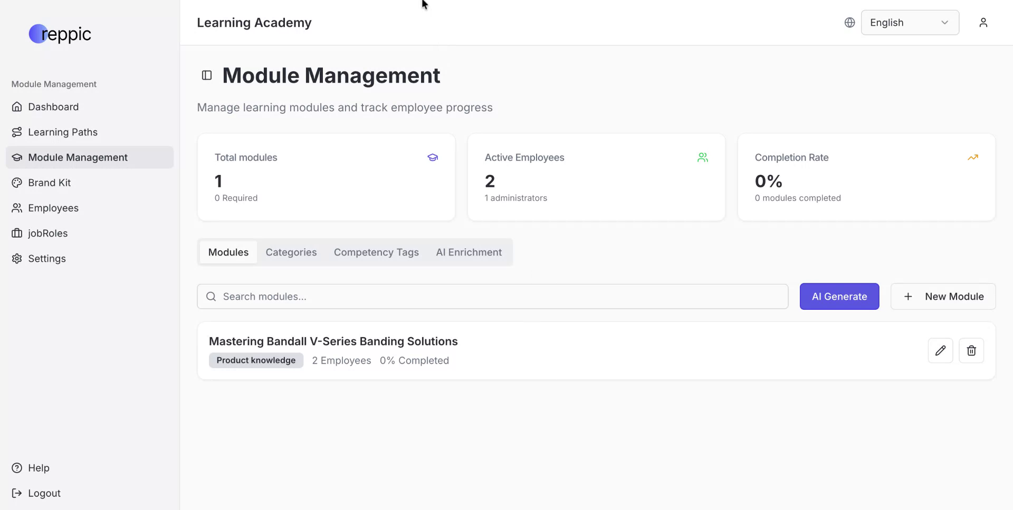Switch to the Categories tab
Screen dimensions: 1013x510
[x=291, y=252]
